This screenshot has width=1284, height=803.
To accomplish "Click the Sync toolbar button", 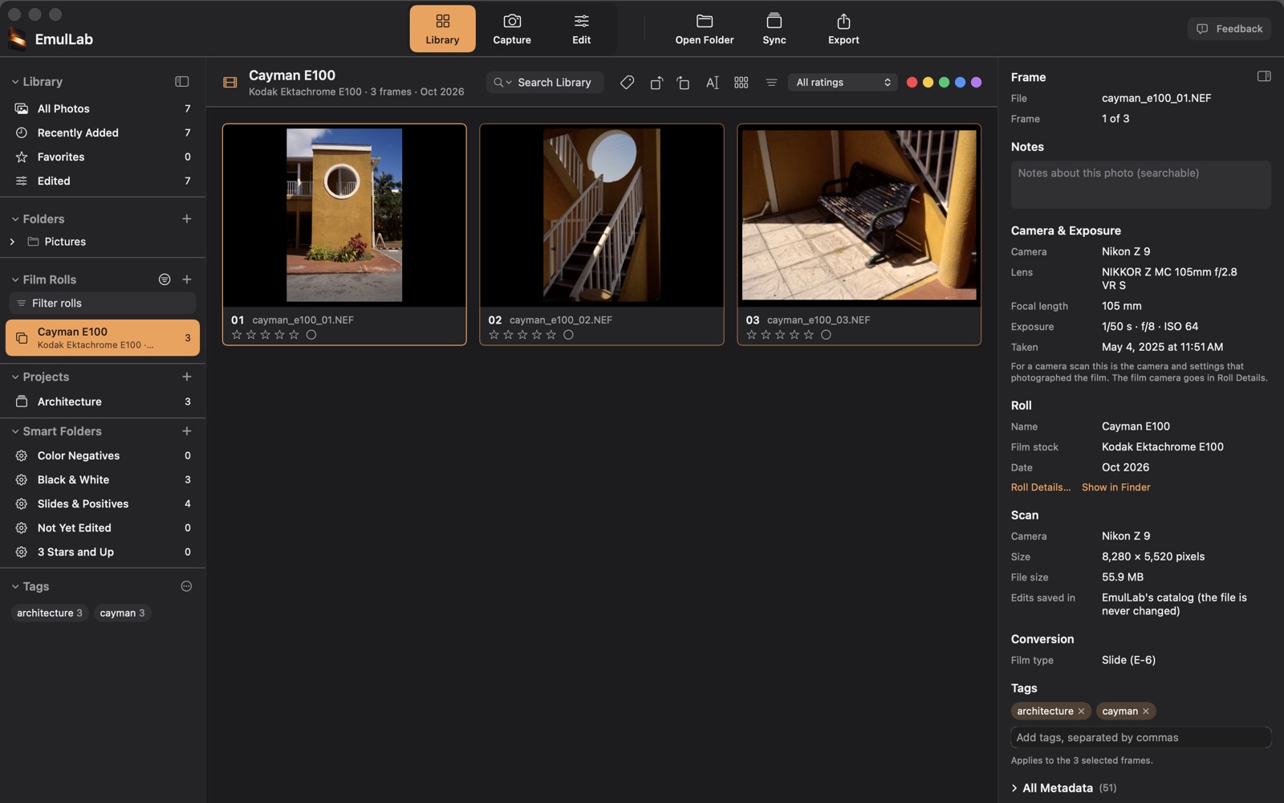I will pos(774,29).
